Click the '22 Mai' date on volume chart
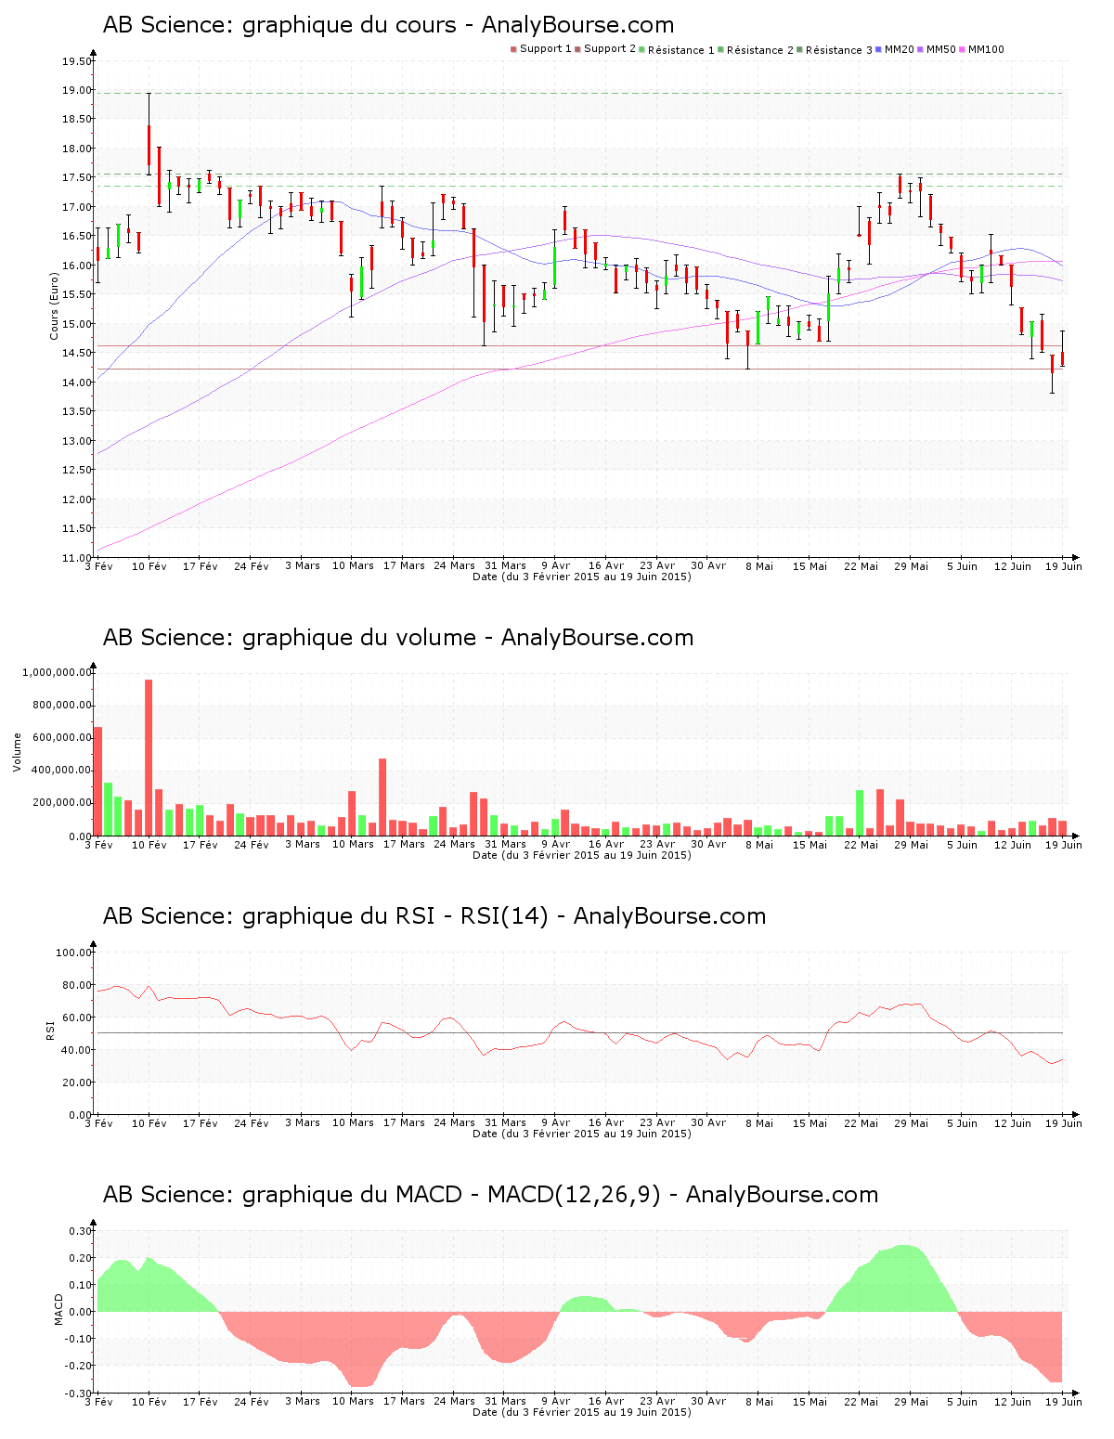This screenshot has height=1439, width=1114. pos(861,844)
